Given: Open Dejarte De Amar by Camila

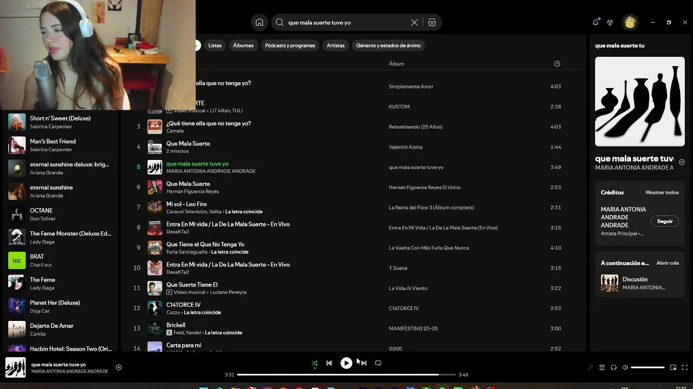Looking at the screenshot, I should [60, 330].
